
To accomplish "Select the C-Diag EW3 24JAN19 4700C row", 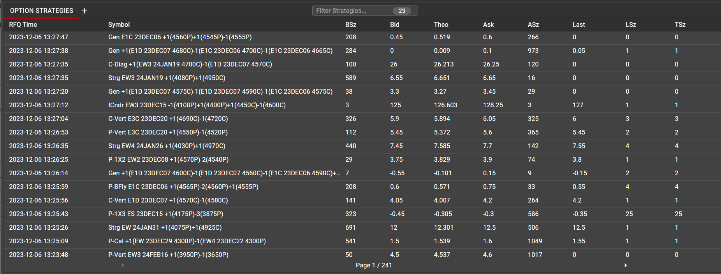I will 190,64.
